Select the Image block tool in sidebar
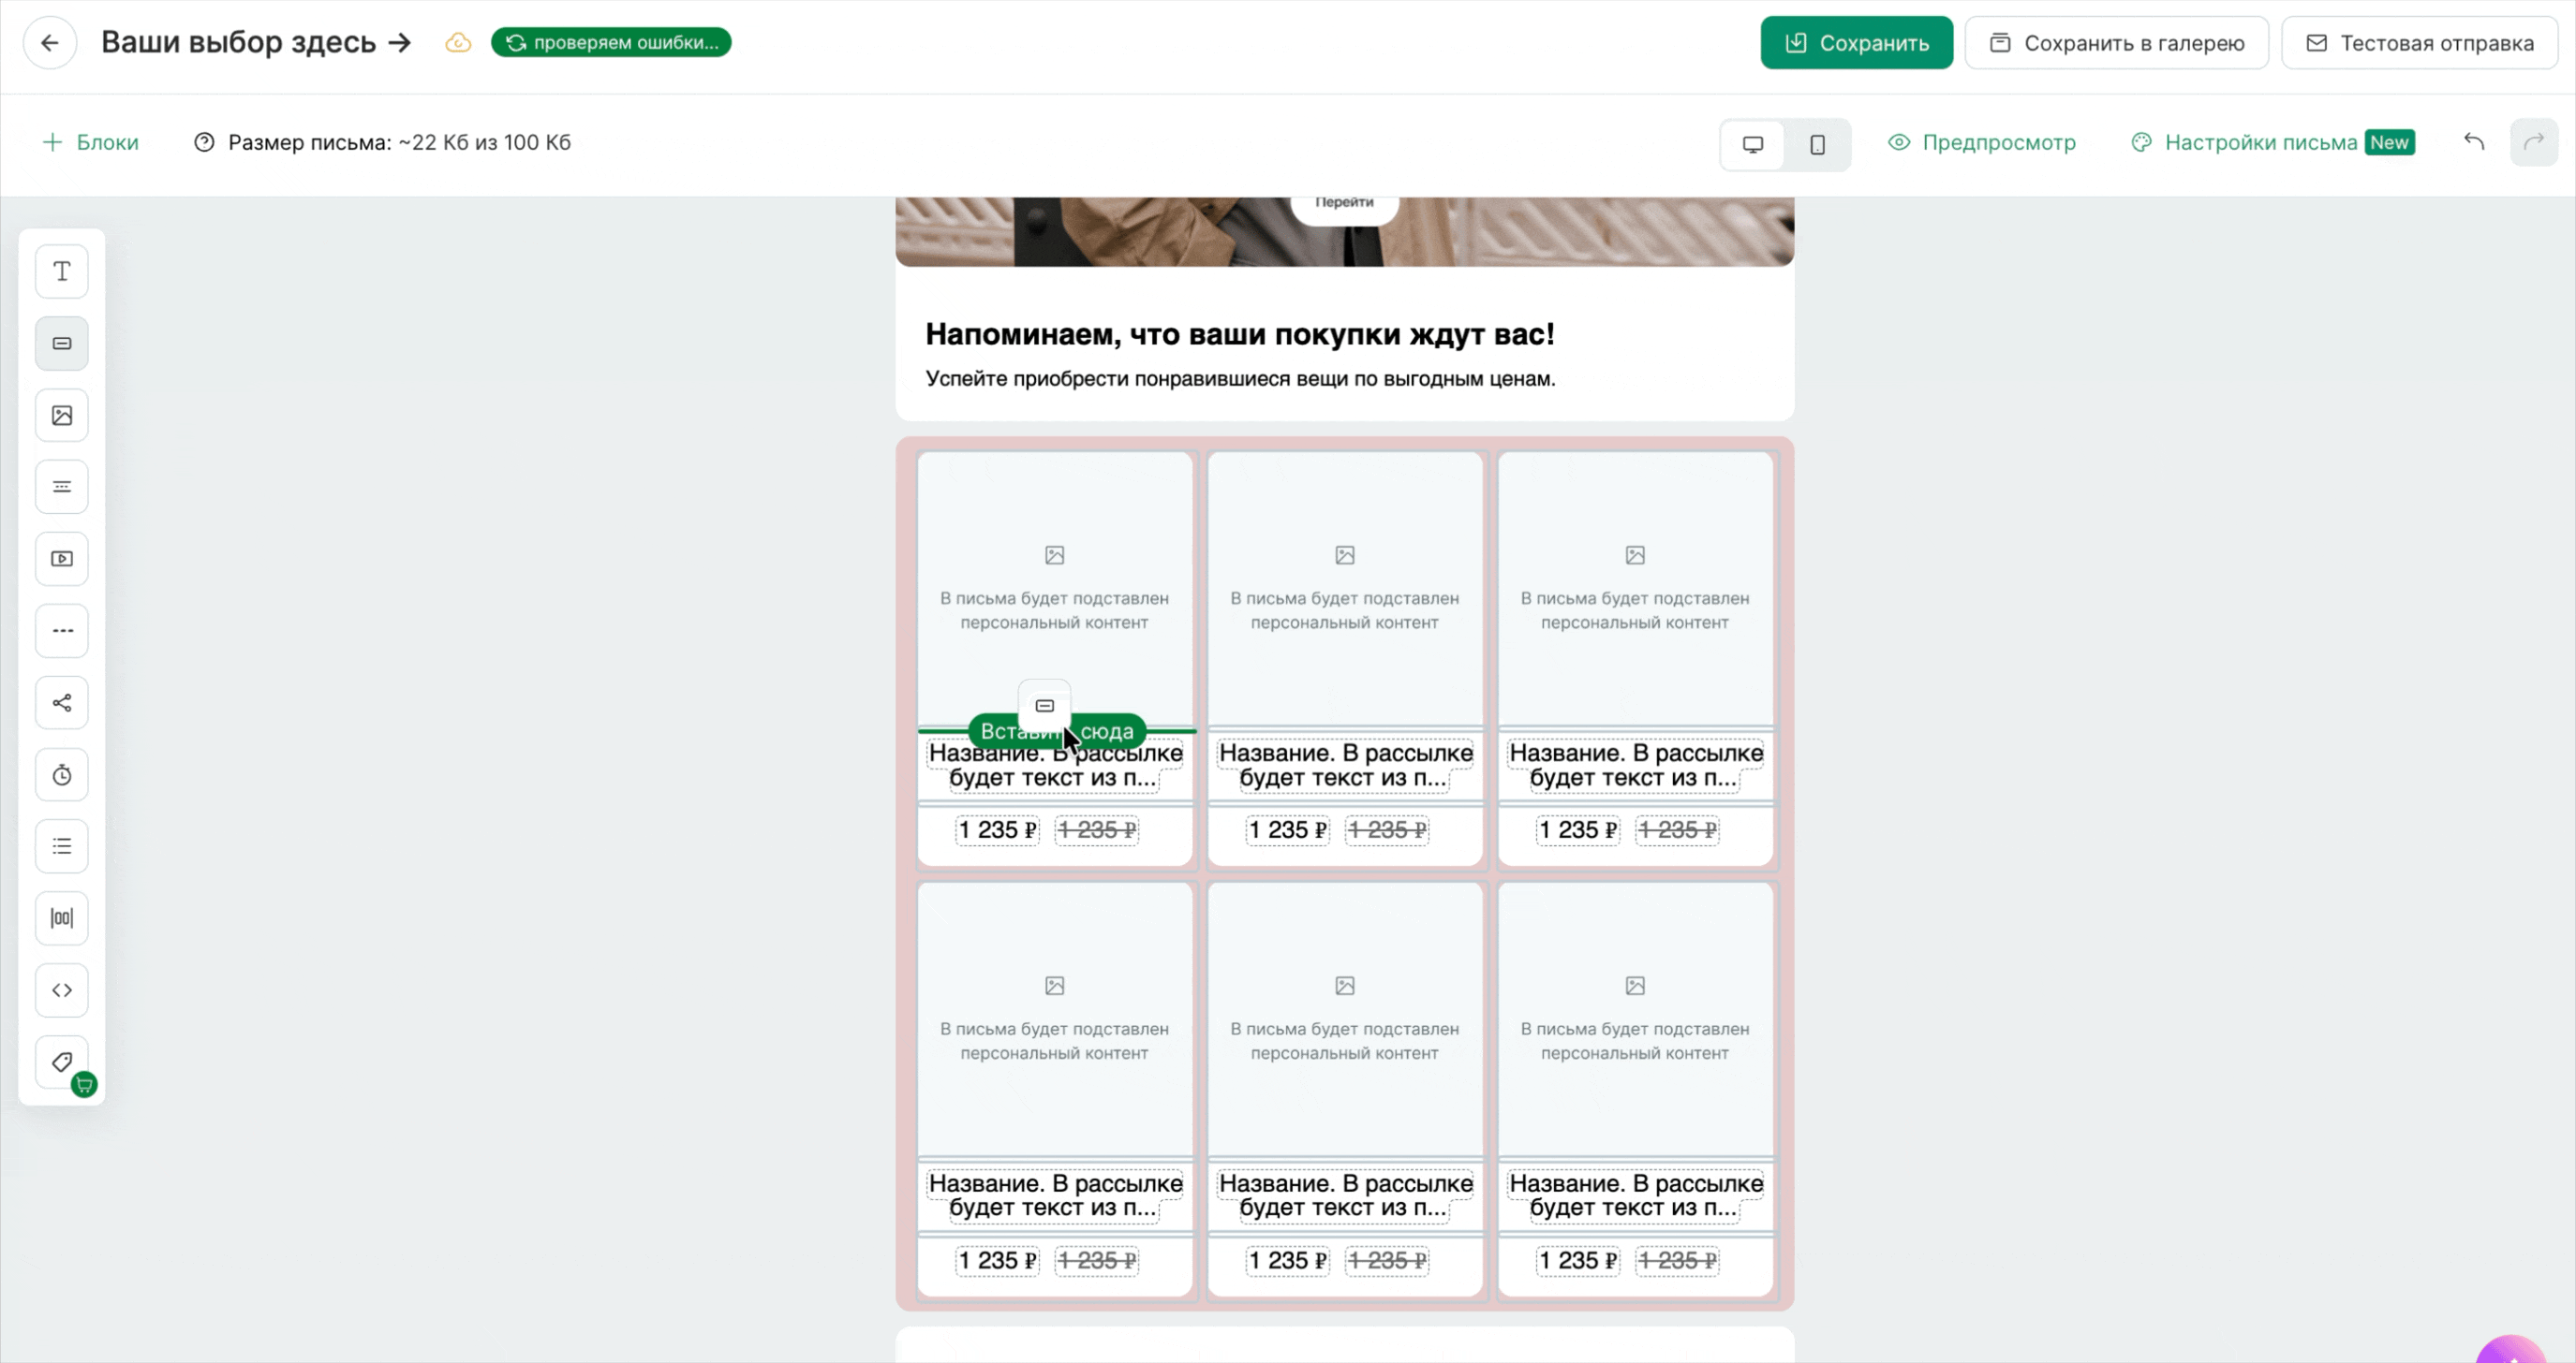 [62, 416]
